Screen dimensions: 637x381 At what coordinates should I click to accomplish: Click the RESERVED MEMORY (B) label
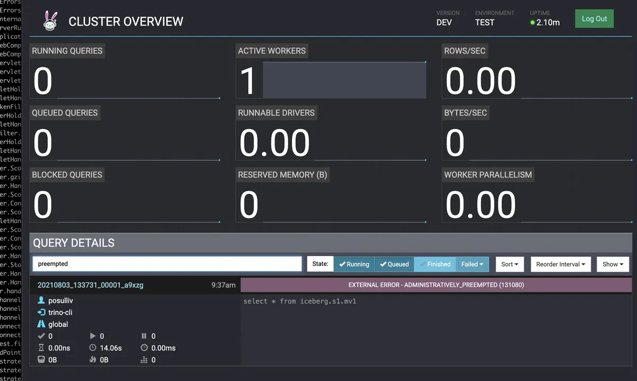pos(282,175)
